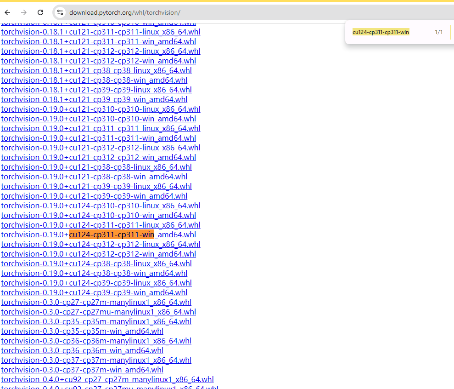Open torchvision-0.19.0+cu121-cp39-cp39-linux_x86_64.whl

click(x=96, y=187)
